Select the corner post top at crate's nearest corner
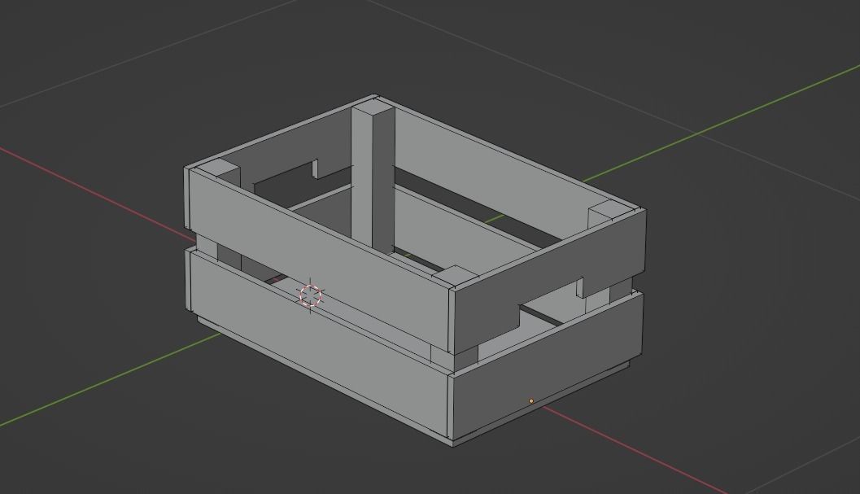Image resolution: width=860 pixels, height=494 pixels. 454,278
